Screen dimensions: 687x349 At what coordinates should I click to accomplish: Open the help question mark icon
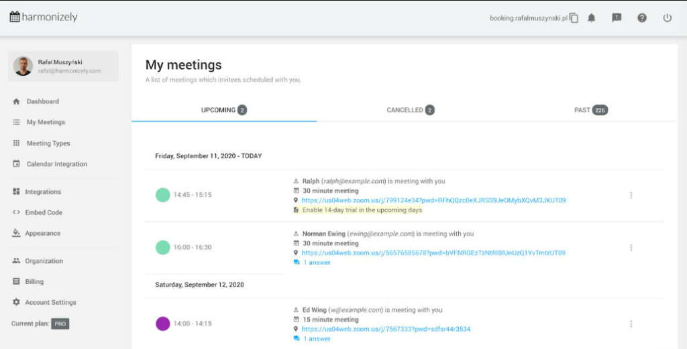coord(642,18)
